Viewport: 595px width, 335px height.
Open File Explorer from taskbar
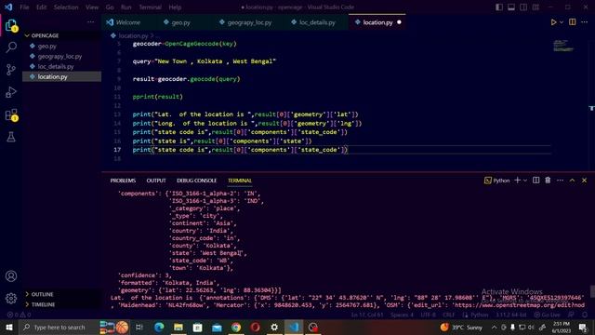pos(178,327)
